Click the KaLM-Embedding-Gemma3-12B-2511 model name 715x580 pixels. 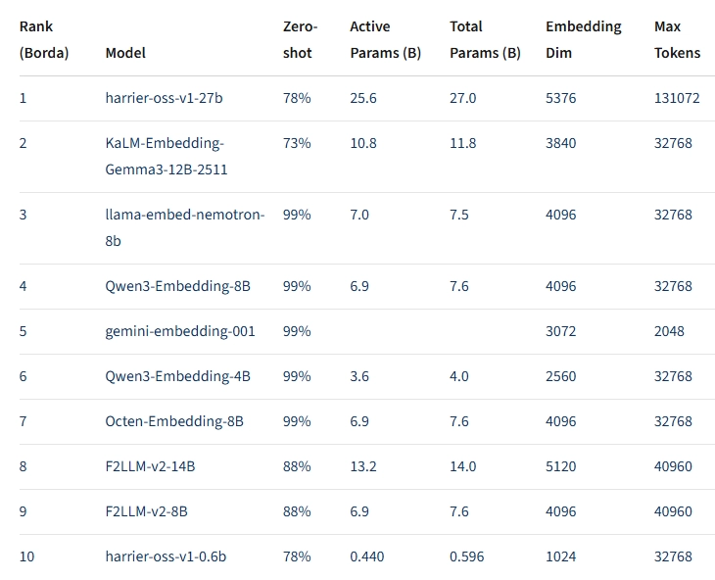pos(166,156)
